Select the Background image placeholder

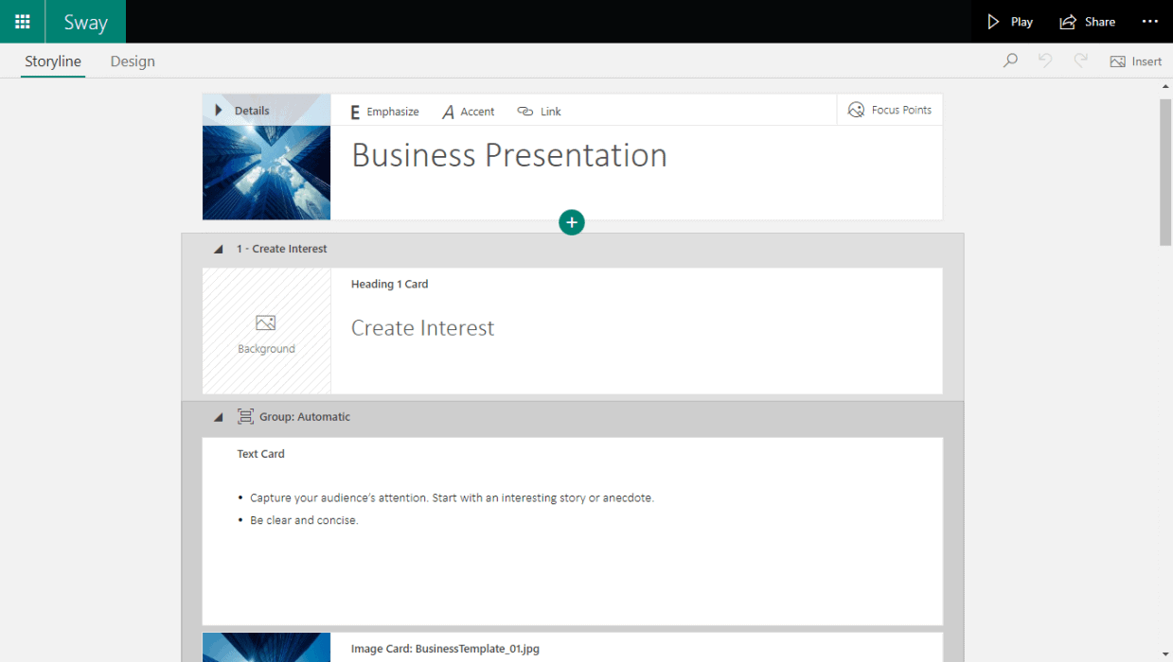pos(266,331)
